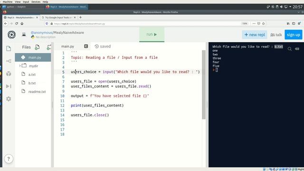Screen dimensions: 304x171
Task: Click the help question mark button
Action: (9, 159)
